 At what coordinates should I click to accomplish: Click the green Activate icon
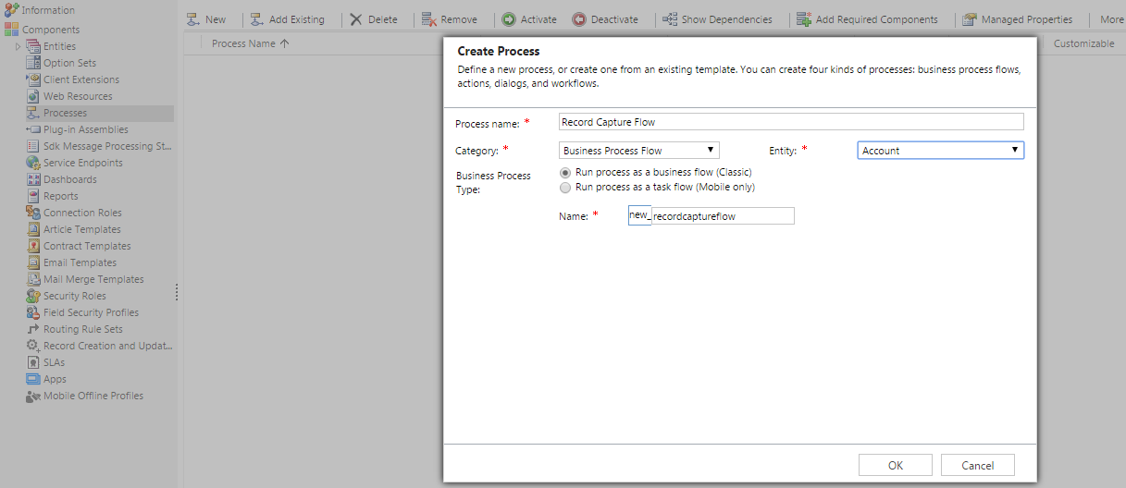509,19
